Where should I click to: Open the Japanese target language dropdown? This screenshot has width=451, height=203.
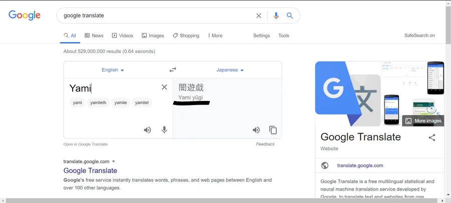pyautogui.click(x=230, y=70)
